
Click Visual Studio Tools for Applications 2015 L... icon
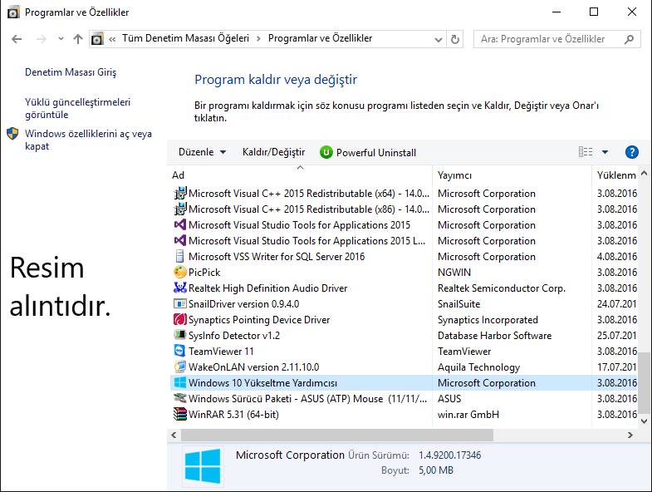click(179, 240)
